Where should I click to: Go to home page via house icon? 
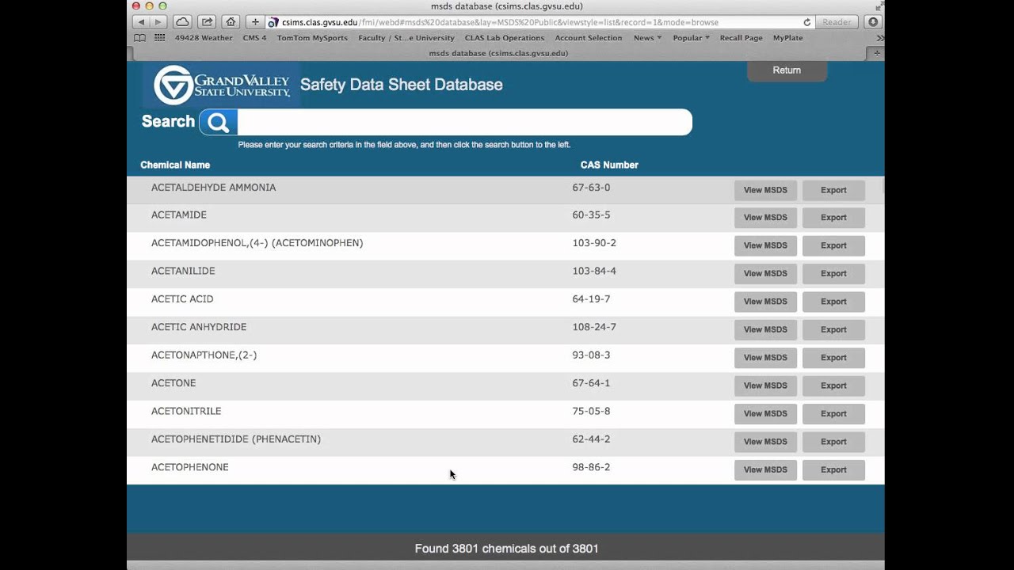pos(231,22)
